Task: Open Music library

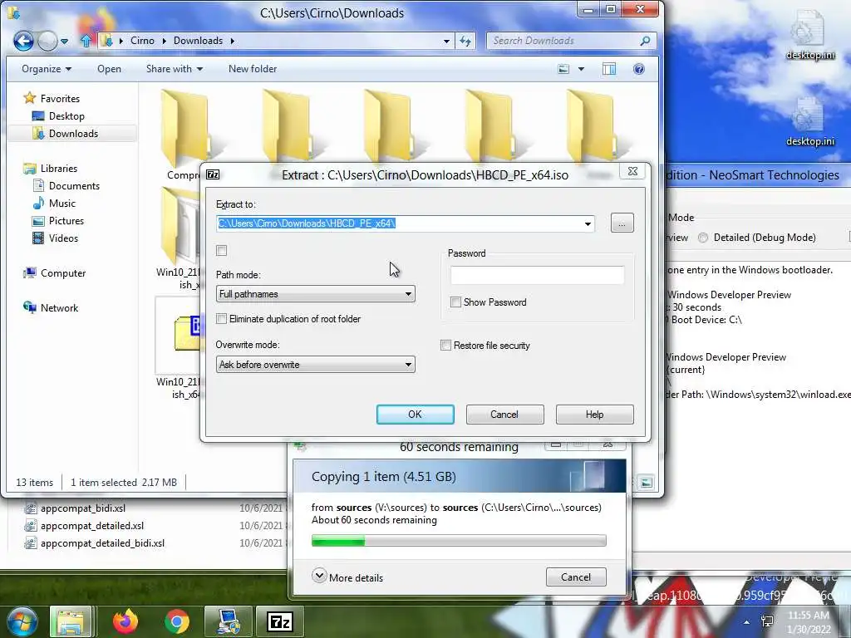Action: click(x=54, y=204)
